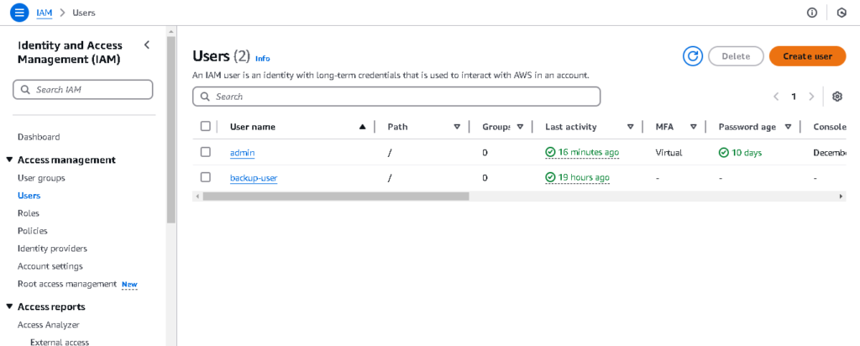Viewport: 860px width, 346px height.
Task: Focus the Search IAM field
Action: 83,89
